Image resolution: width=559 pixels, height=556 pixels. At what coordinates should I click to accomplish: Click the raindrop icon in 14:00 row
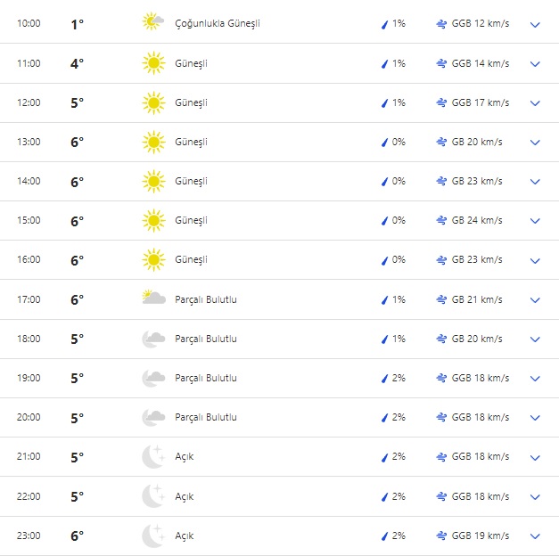pyautogui.click(x=385, y=181)
